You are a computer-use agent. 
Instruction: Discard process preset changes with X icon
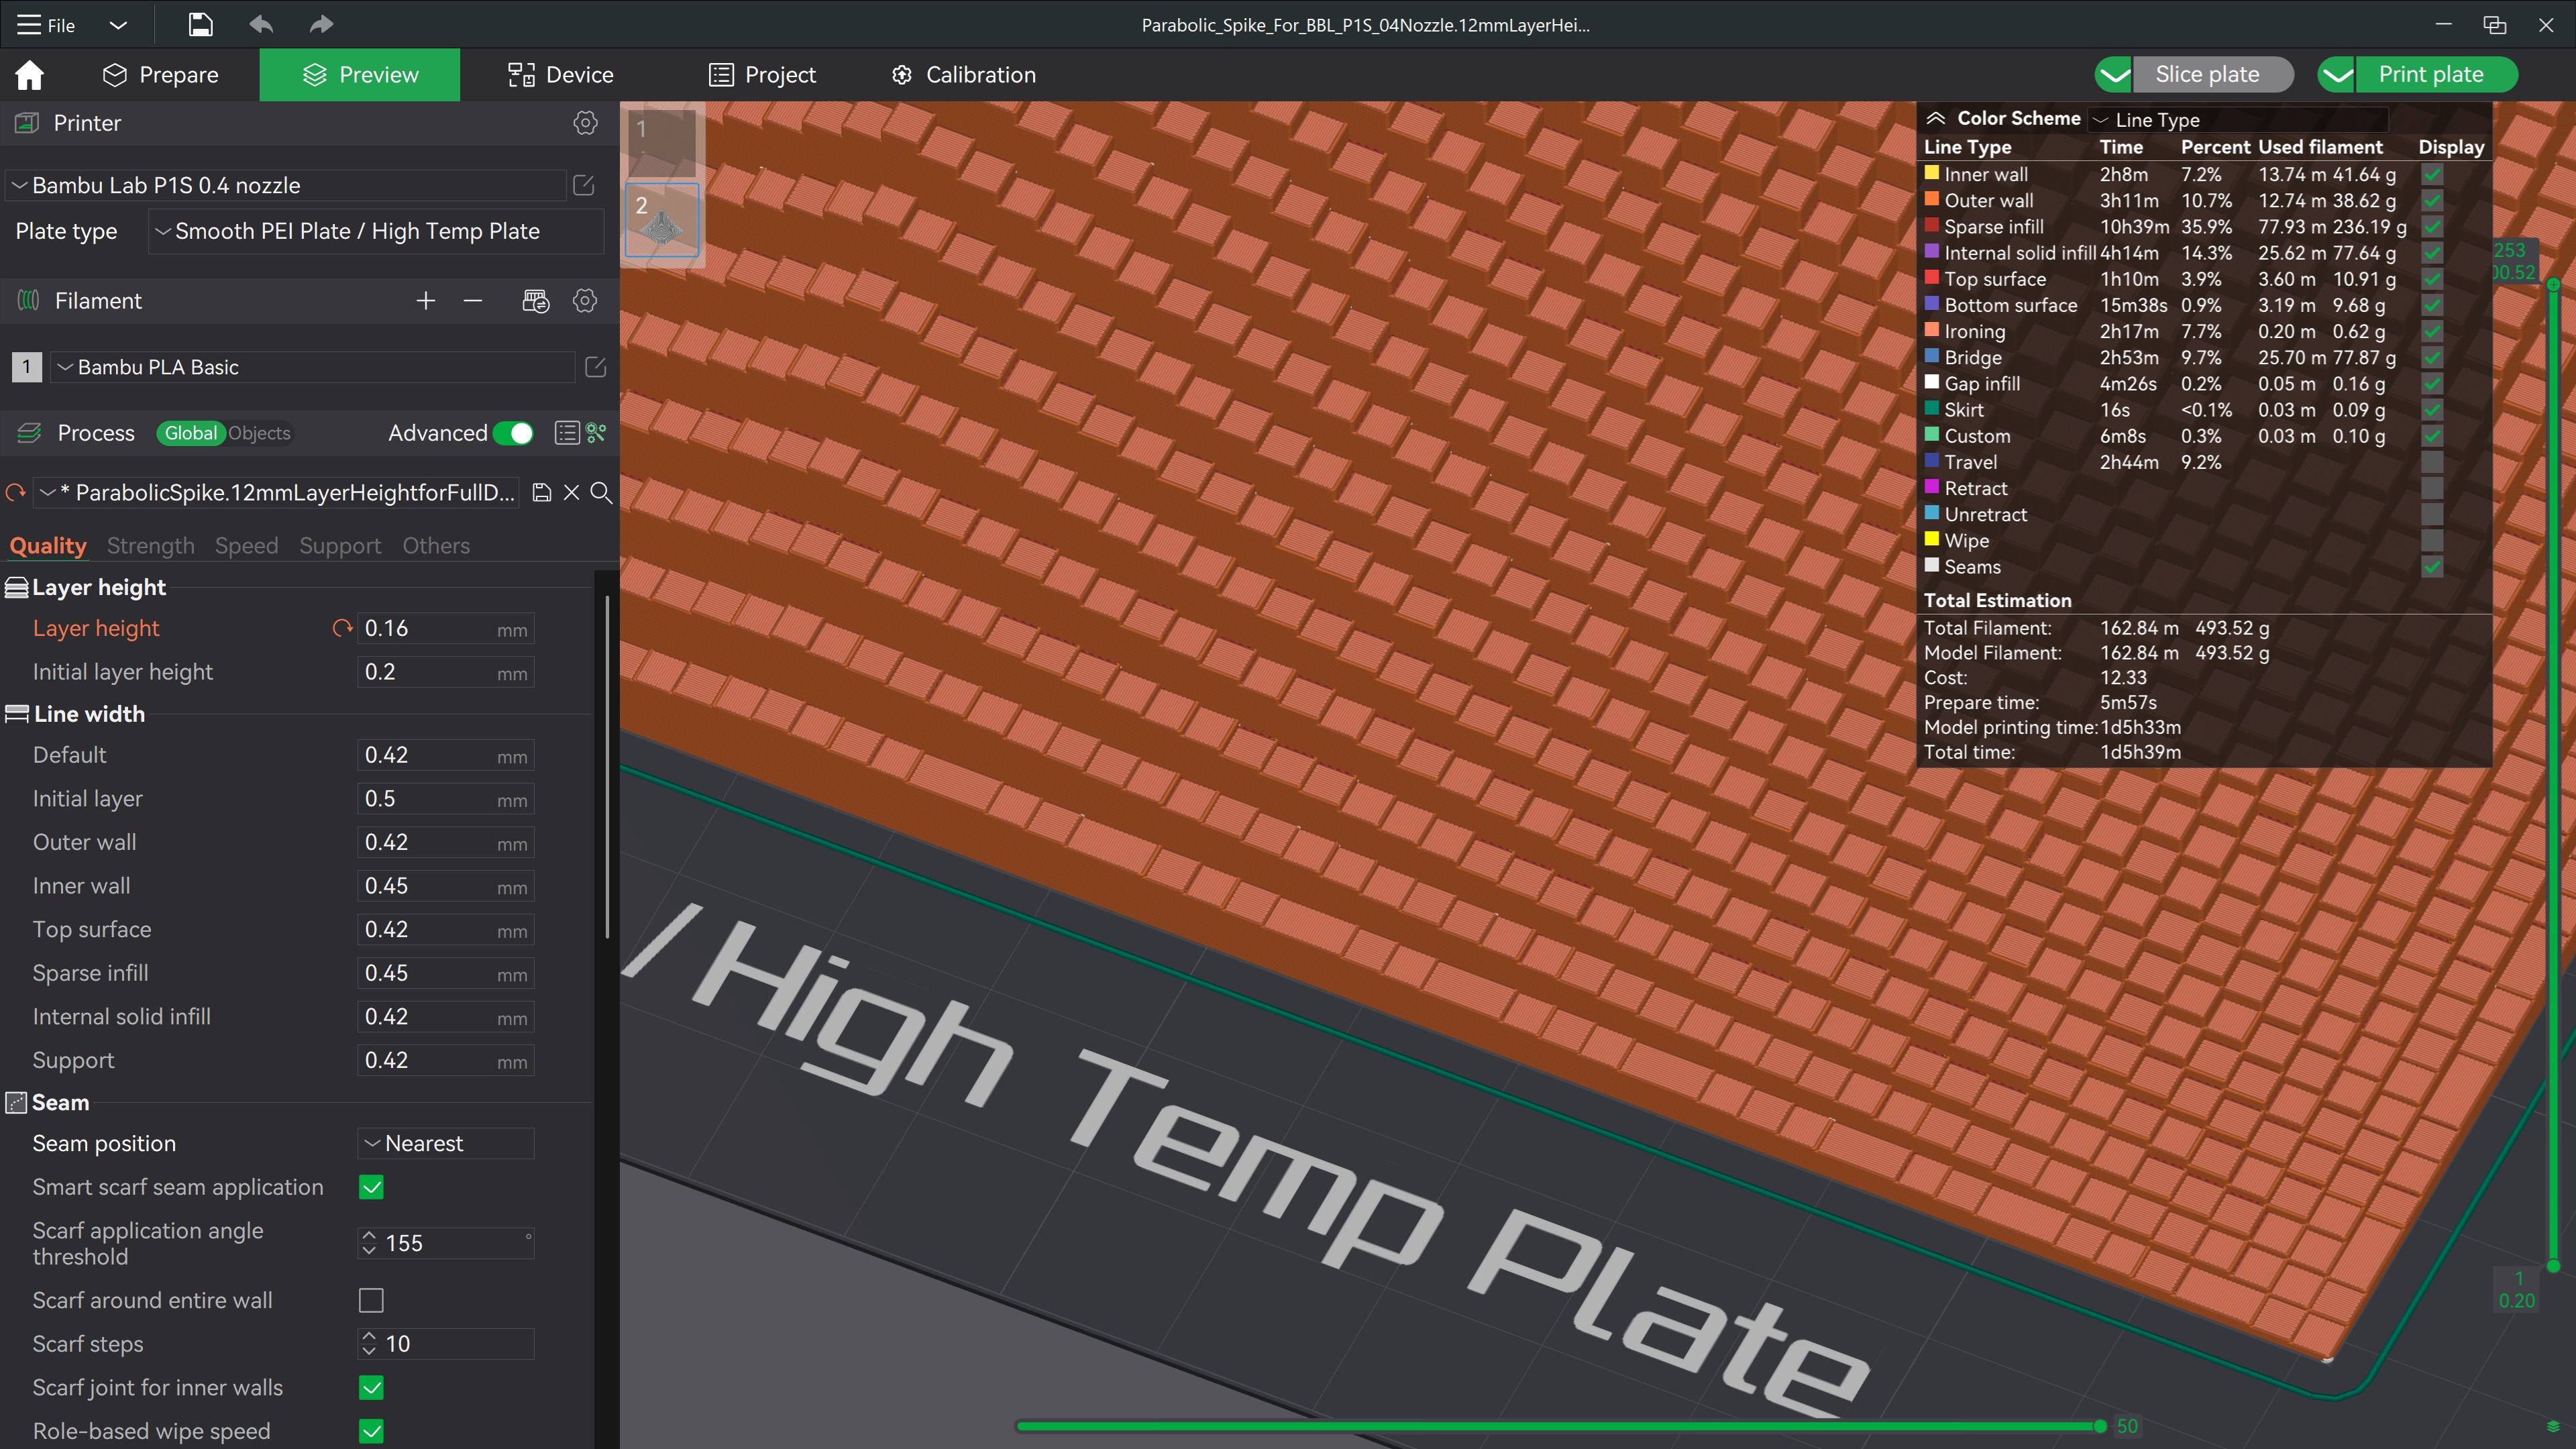pyautogui.click(x=571, y=492)
